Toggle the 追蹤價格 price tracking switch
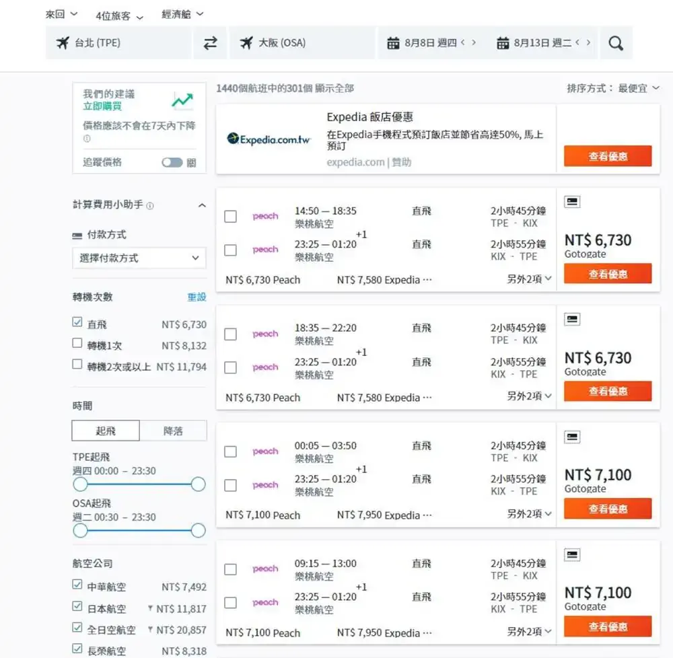The height and width of the screenshot is (658, 673). 172,163
